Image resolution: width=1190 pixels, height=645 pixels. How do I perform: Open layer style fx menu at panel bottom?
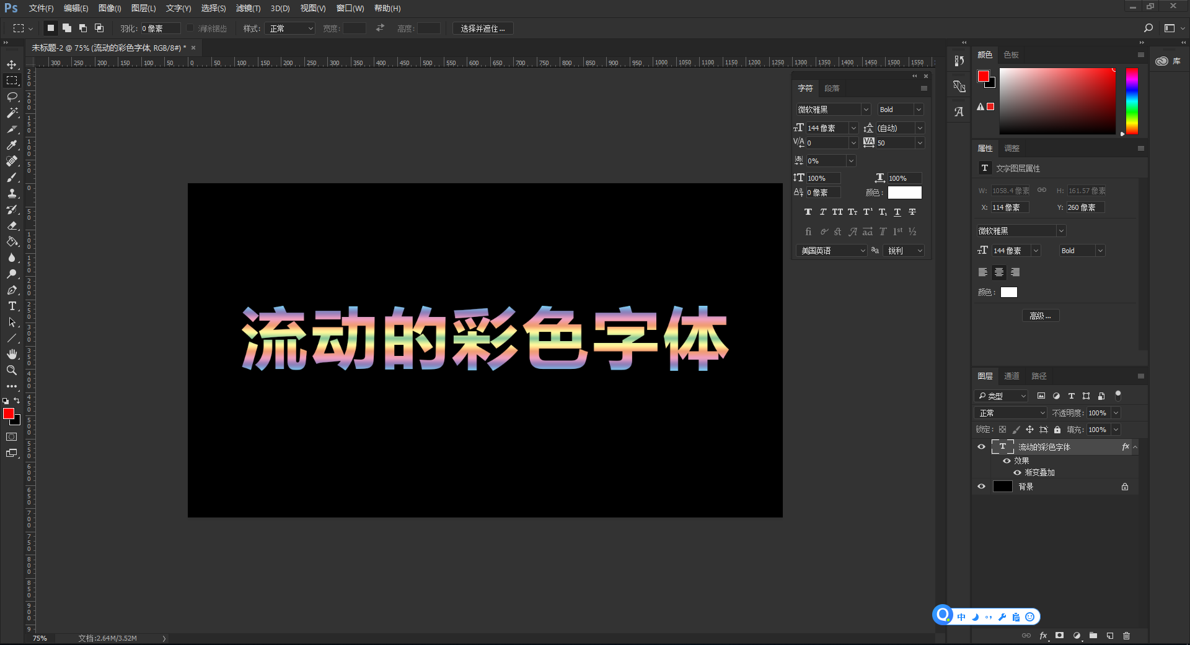[x=1043, y=636]
